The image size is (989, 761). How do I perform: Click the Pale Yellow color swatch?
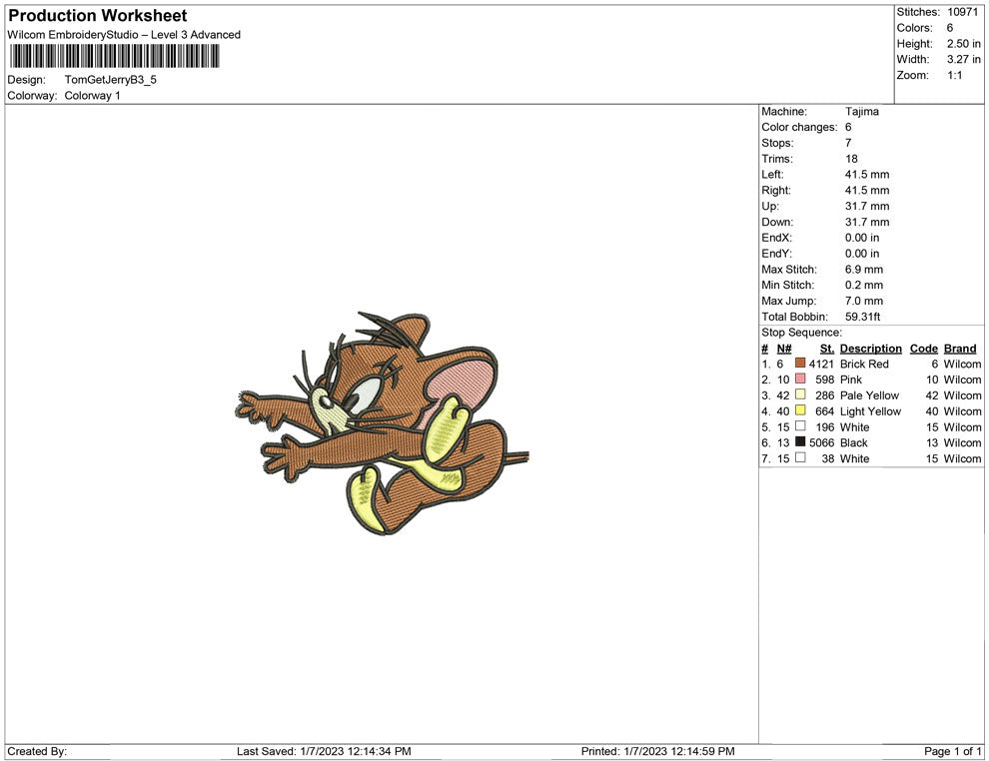[800, 394]
